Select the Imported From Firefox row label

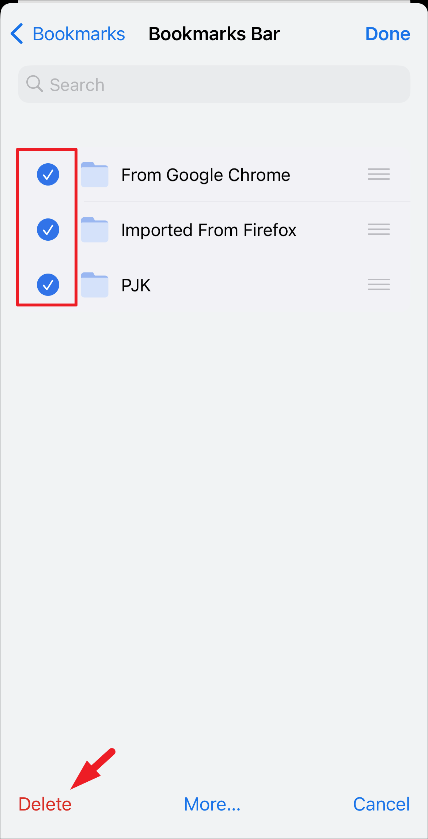click(x=209, y=230)
